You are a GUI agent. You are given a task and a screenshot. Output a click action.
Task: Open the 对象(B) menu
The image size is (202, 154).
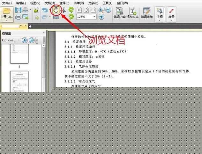(x=93, y=3)
